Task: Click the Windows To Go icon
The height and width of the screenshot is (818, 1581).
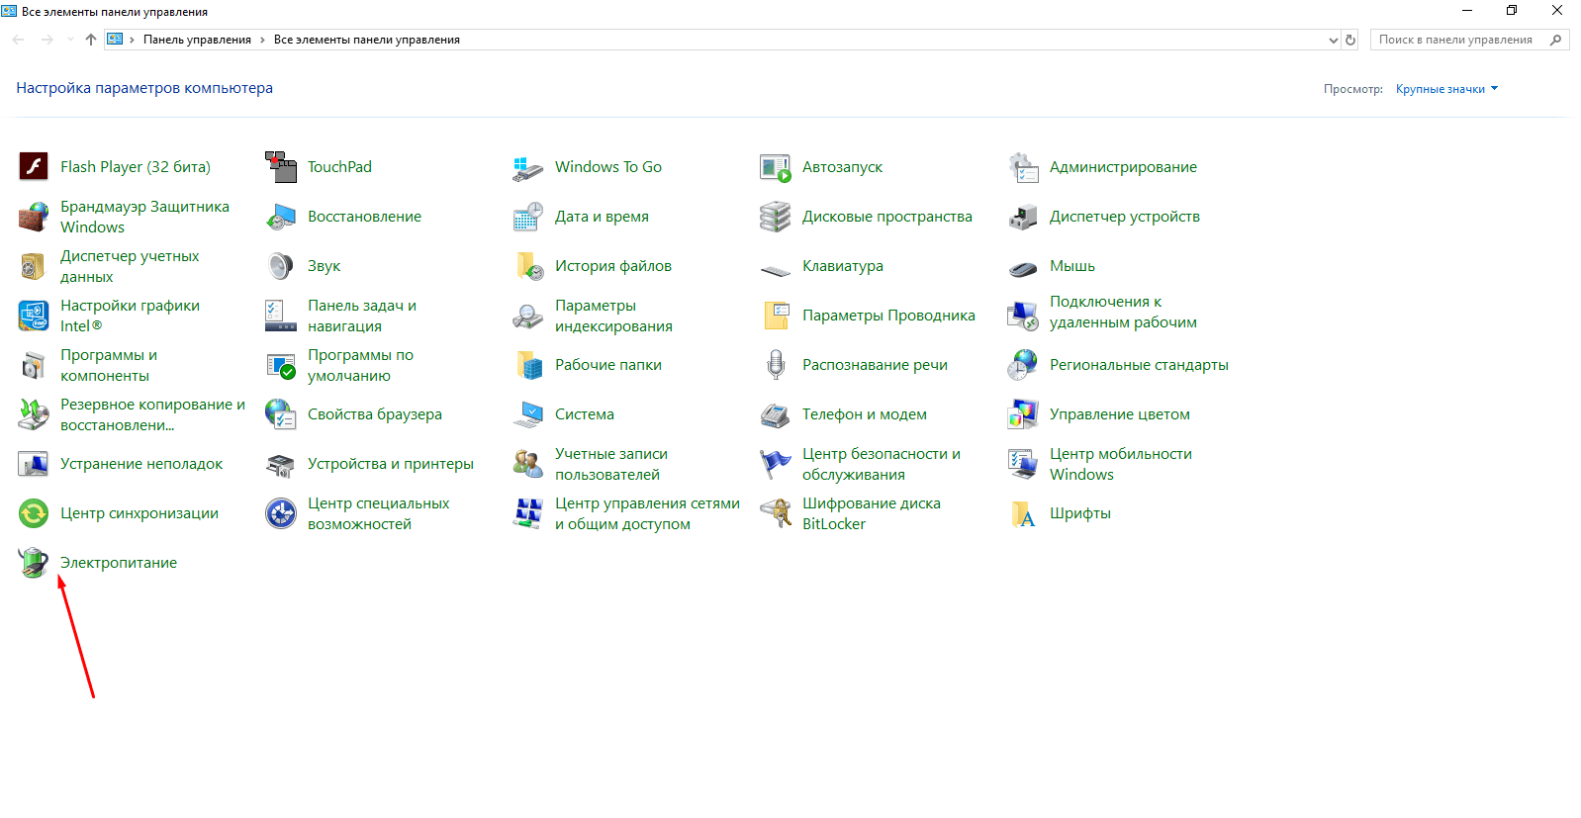Action: 528,167
